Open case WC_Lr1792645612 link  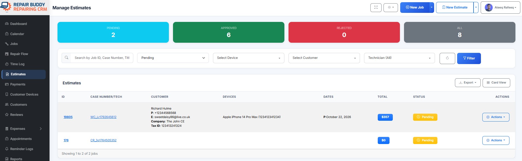click(x=103, y=117)
